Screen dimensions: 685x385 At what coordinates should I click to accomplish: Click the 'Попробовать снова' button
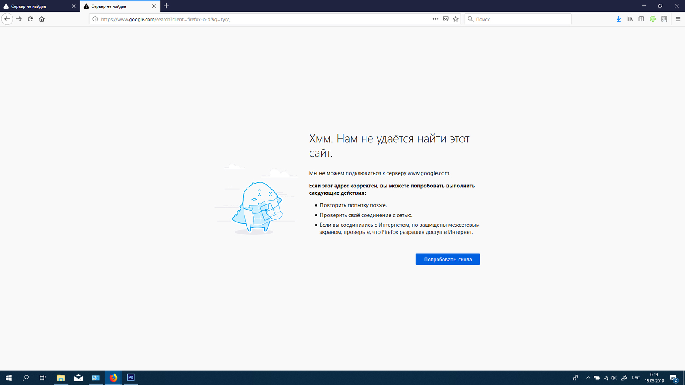pyautogui.click(x=448, y=259)
